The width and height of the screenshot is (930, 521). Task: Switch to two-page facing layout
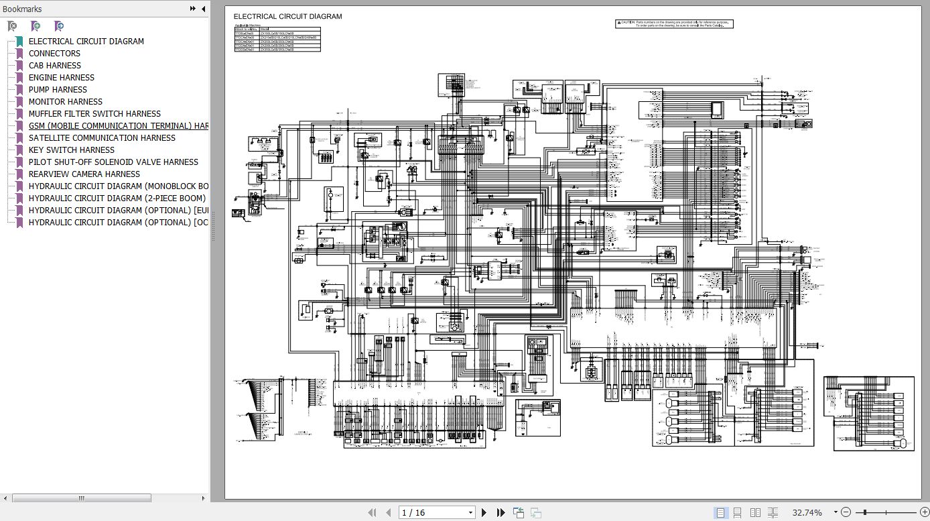coord(755,513)
